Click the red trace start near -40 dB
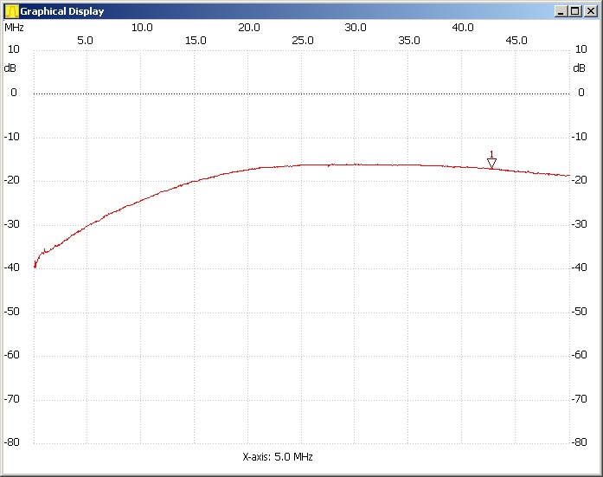The image size is (603, 477). (35, 262)
